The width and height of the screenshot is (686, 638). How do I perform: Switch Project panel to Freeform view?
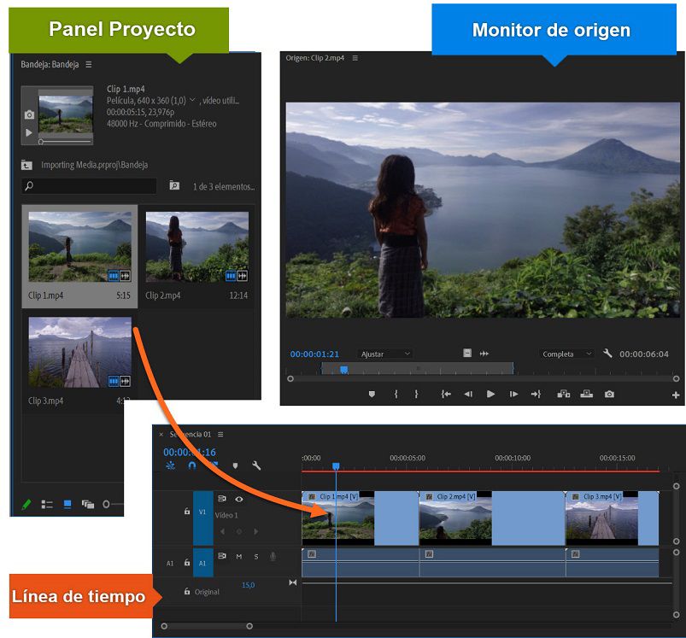click(x=88, y=504)
